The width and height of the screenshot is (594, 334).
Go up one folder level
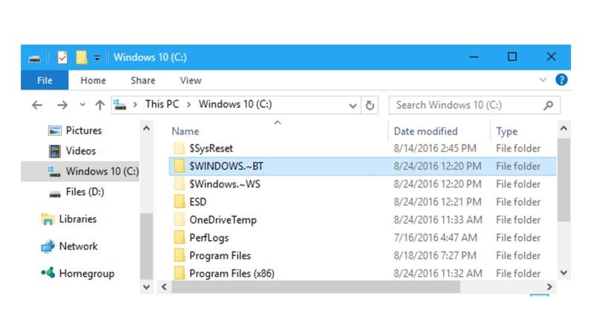click(99, 105)
